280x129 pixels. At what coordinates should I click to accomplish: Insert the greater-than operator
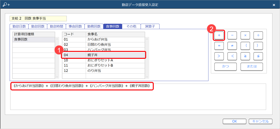pos(219,56)
